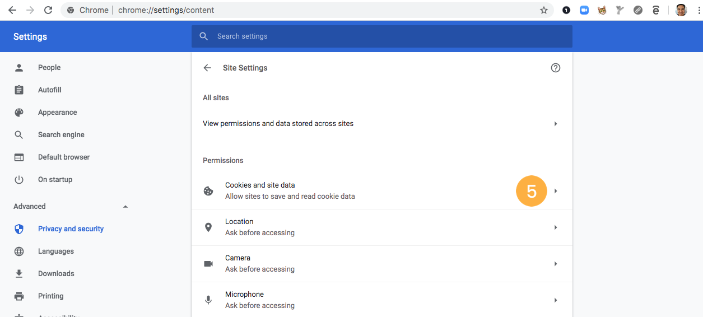Click the Printing printer icon

point(19,296)
